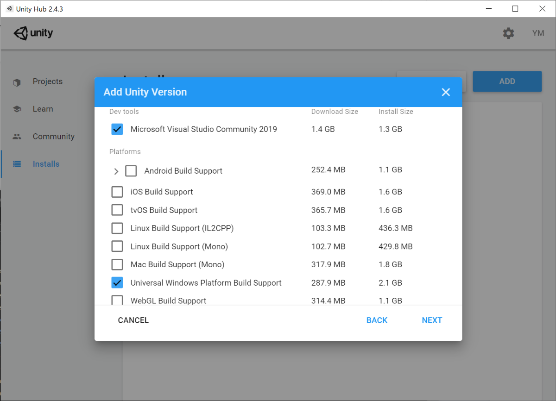Switch to Community section

54,137
